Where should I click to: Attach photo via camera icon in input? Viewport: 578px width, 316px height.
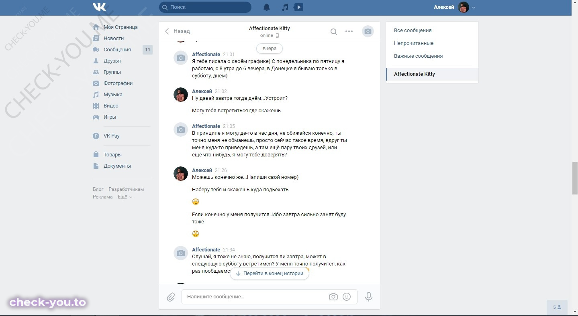pos(333,297)
